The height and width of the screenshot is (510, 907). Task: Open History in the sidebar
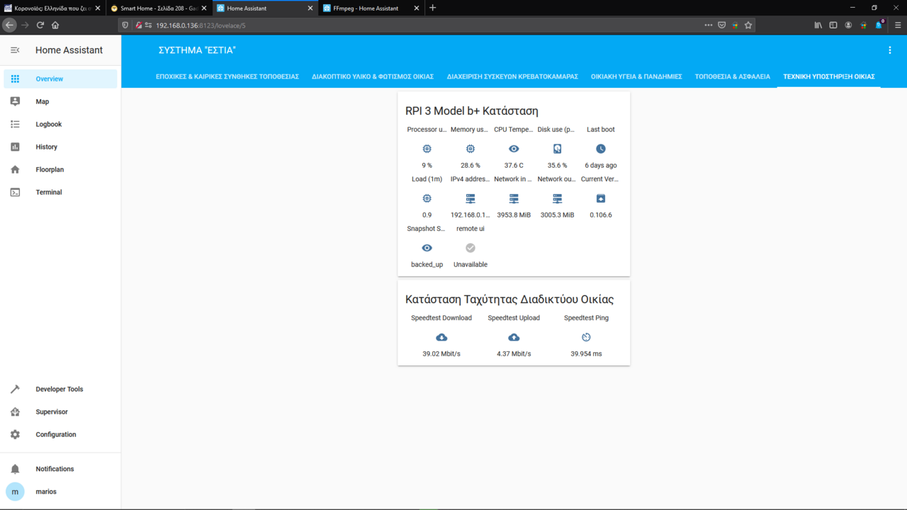click(x=60, y=147)
